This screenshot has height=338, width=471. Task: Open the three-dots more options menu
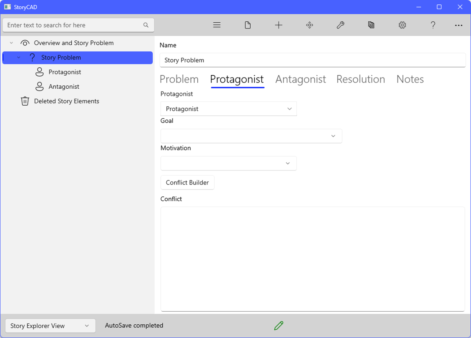coord(458,25)
